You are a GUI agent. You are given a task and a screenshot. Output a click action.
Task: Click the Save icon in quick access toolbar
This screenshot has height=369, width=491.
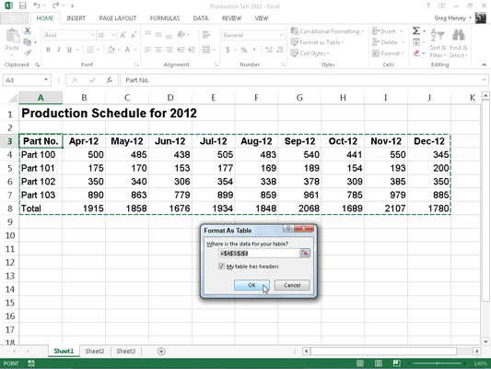[22, 6]
